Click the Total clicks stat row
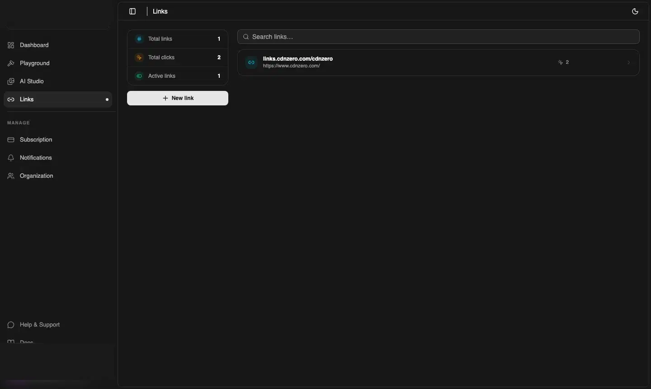This screenshot has width=651, height=389. [178, 57]
